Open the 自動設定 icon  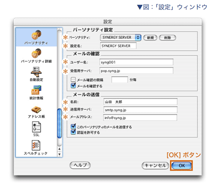click(x=36, y=72)
